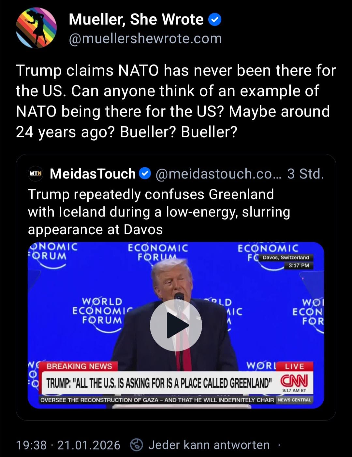Image resolution: width=352 pixels, height=457 pixels.
Task: Click the "Davos, Switzerland" location tag
Action: [286, 257]
